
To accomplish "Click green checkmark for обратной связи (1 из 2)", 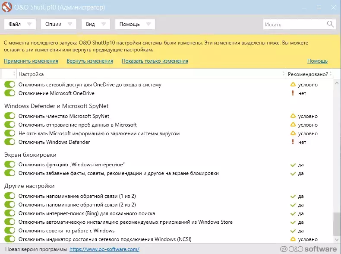I will point(293,196).
